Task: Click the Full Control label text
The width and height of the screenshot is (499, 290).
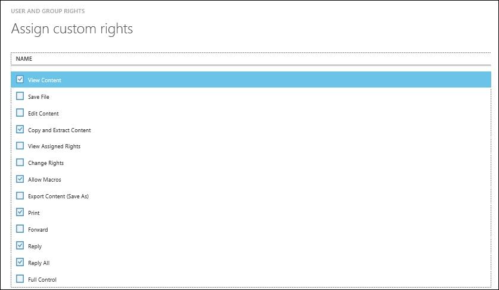Action: [42, 279]
